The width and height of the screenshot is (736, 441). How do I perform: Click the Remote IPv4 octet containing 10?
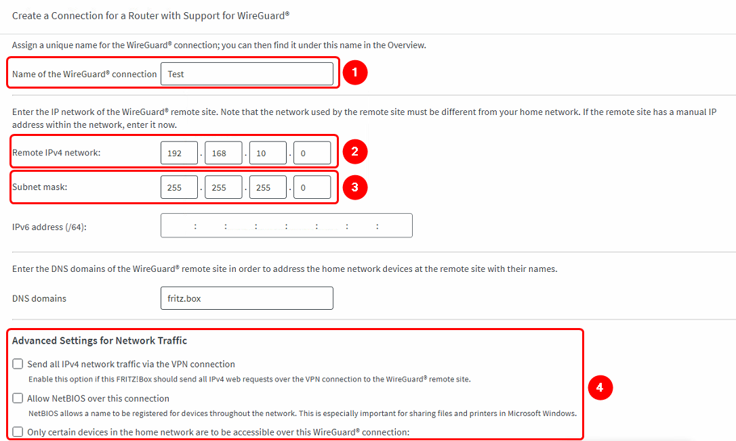pos(268,154)
